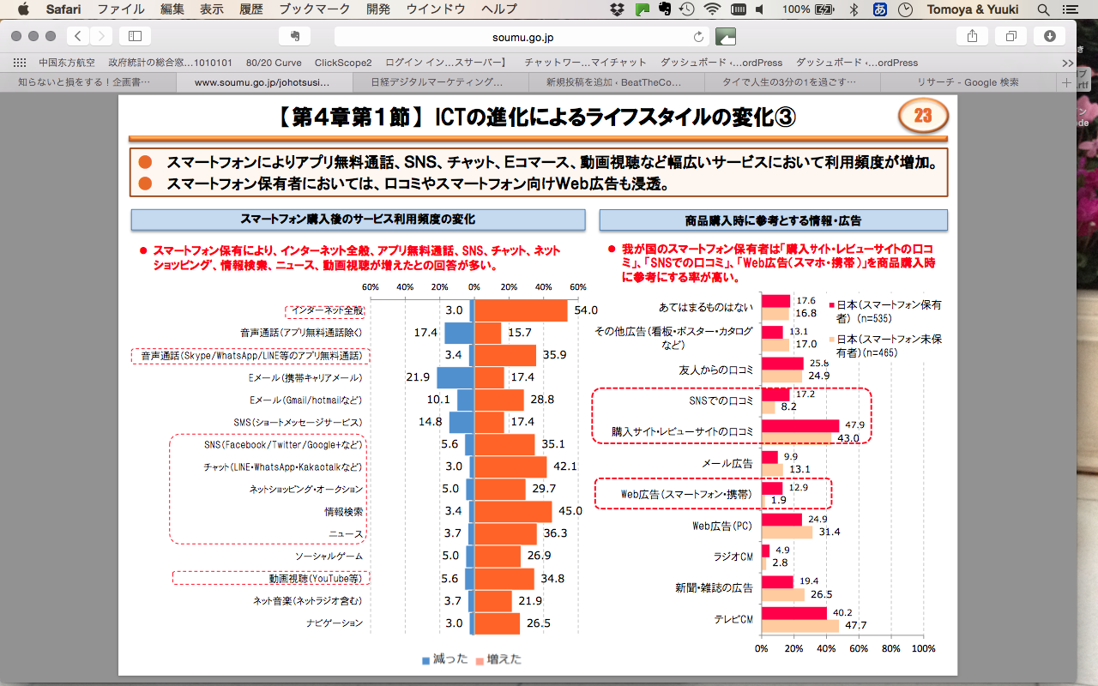The width and height of the screenshot is (1098, 686).
Task: Add a new tab with plus button
Action: [1067, 82]
